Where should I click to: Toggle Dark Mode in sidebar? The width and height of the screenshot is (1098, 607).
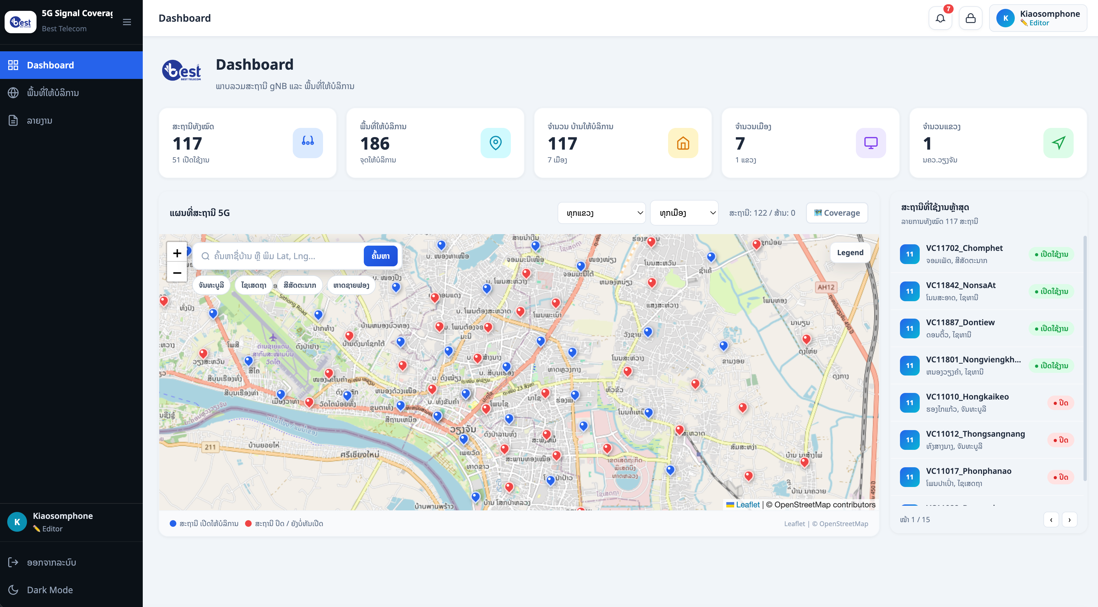(71, 590)
